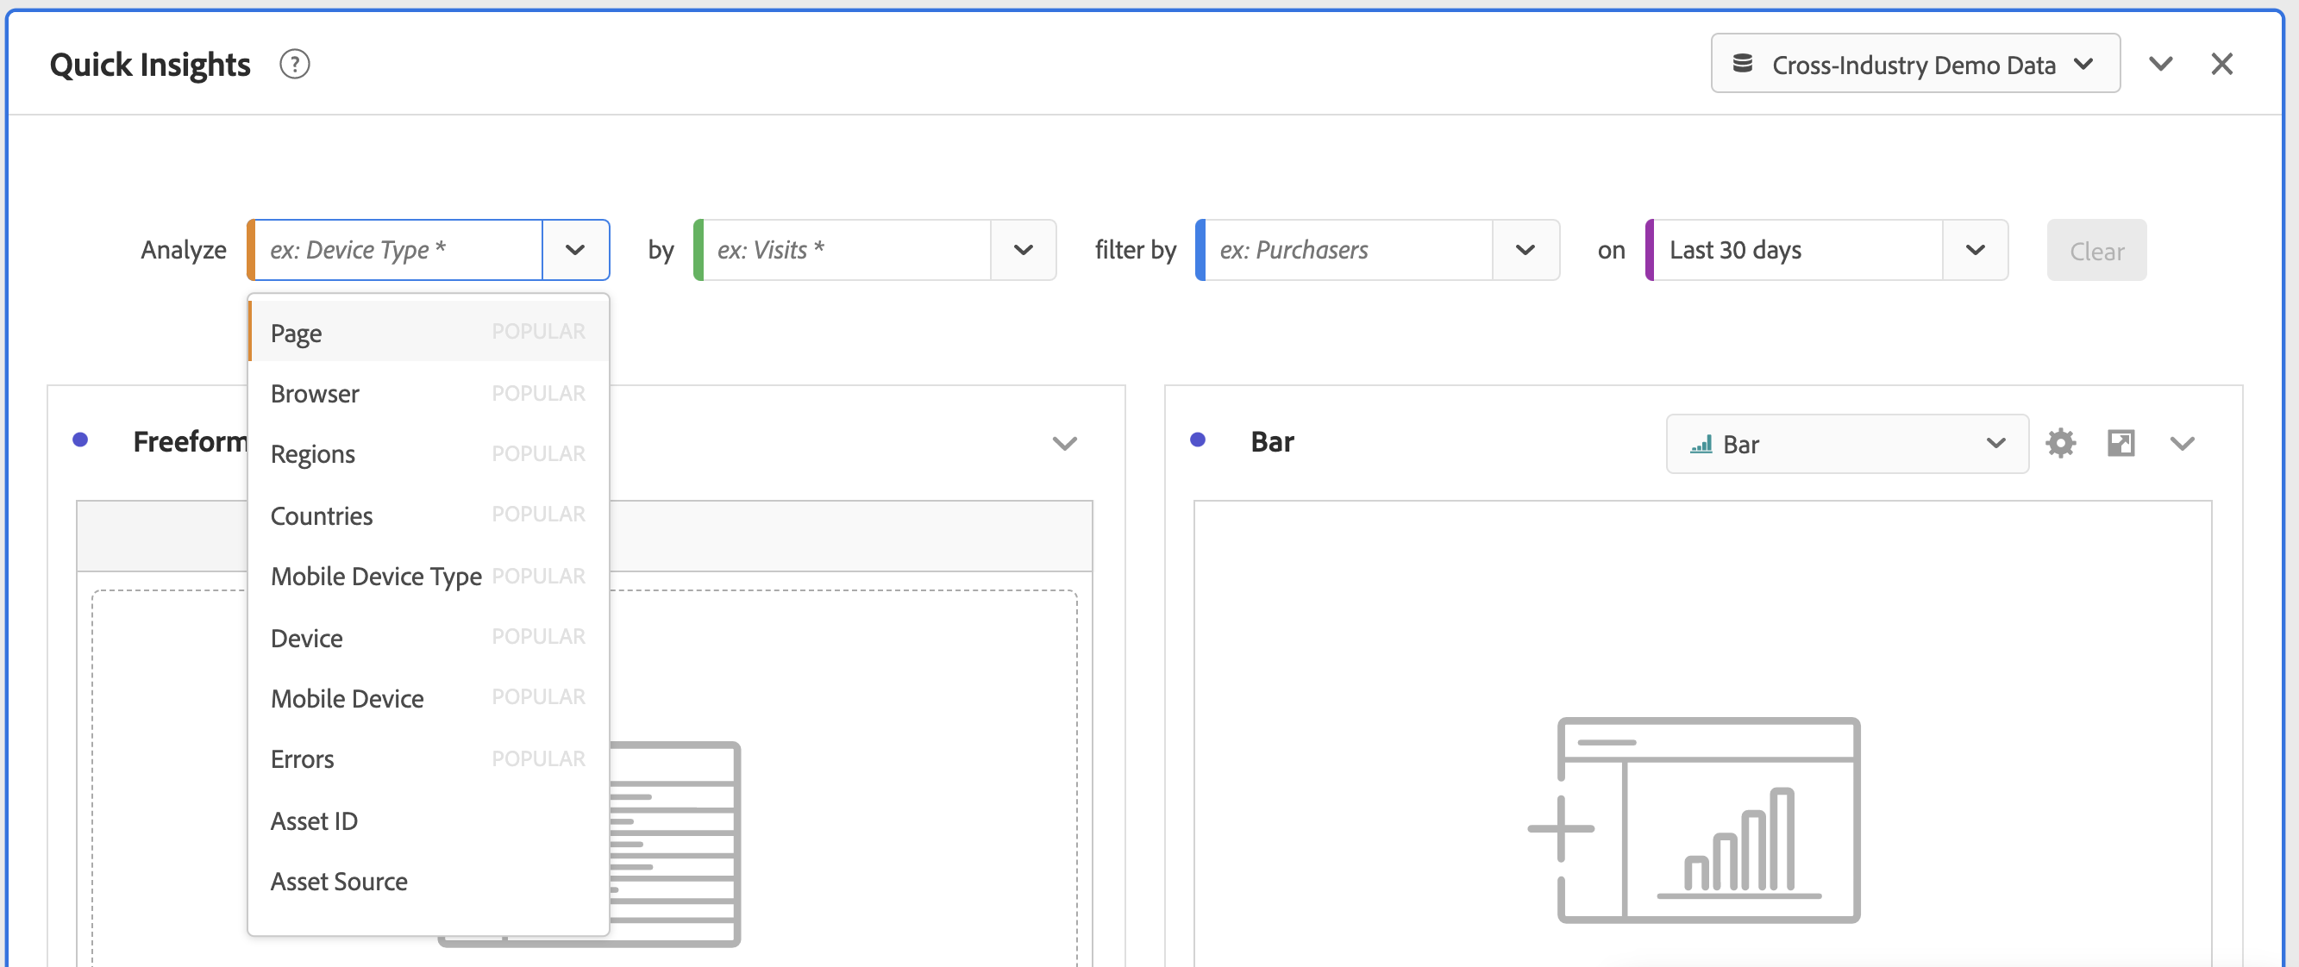Change the Bar visualization type selector
Image resolution: width=2299 pixels, height=967 pixels.
(1846, 443)
